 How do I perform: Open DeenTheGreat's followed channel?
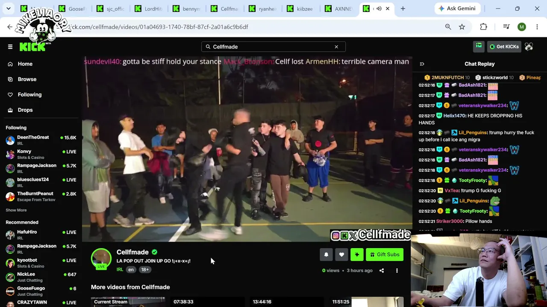click(x=41, y=140)
